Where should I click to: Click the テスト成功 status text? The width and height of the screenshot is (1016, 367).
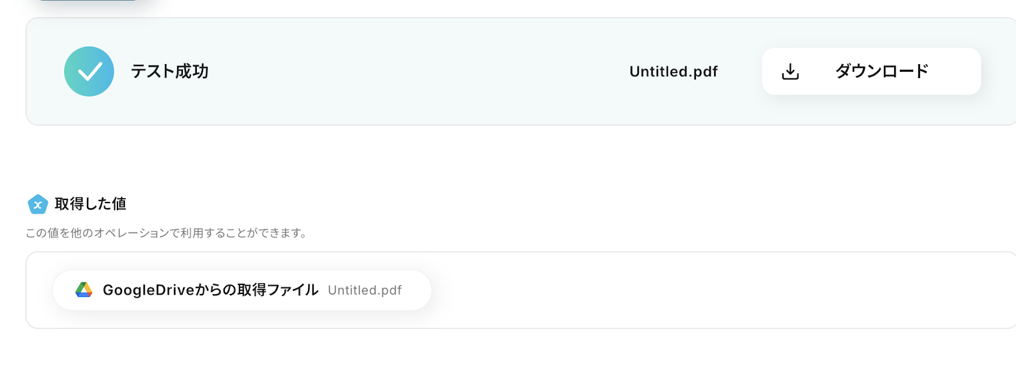click(x=170, y=71)
